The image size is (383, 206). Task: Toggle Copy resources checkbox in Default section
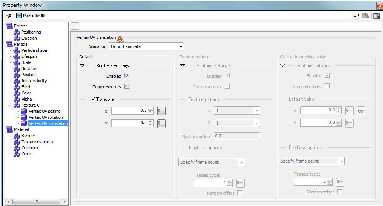tap(127, 86)
